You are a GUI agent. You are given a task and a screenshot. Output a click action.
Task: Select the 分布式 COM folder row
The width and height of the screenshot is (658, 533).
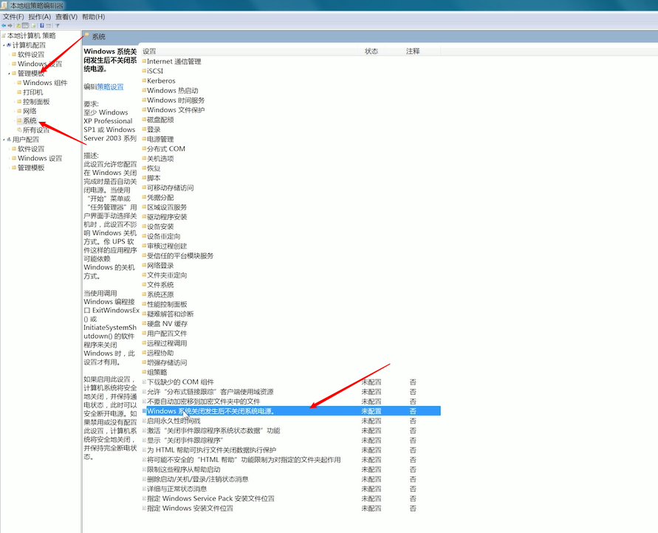165,149
